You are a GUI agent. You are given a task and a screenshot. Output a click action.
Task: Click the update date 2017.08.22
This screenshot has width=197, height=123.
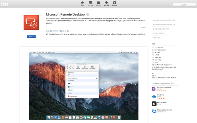pyautogui.click(x=162, y=50)
